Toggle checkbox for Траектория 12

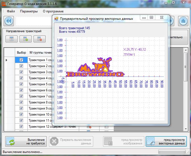tap(21, 127)
